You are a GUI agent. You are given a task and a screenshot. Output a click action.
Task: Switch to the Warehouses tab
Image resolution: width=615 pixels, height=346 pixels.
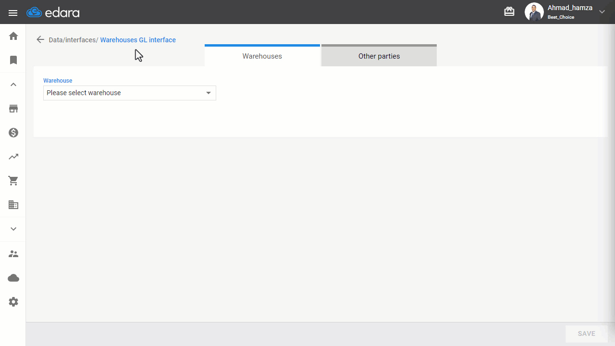click(262, 55)
